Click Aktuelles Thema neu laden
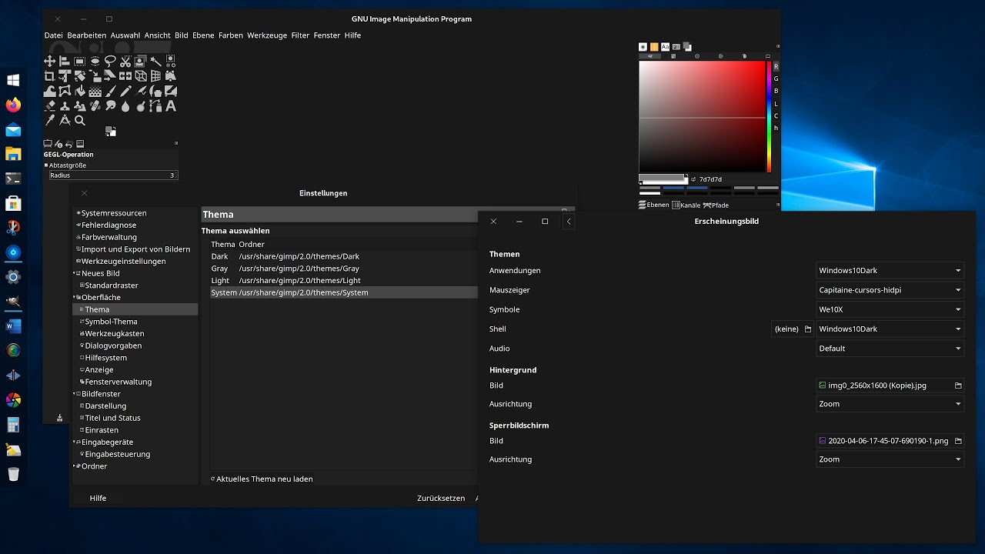This screenshot has width=985, height=554. pos(262,479)
